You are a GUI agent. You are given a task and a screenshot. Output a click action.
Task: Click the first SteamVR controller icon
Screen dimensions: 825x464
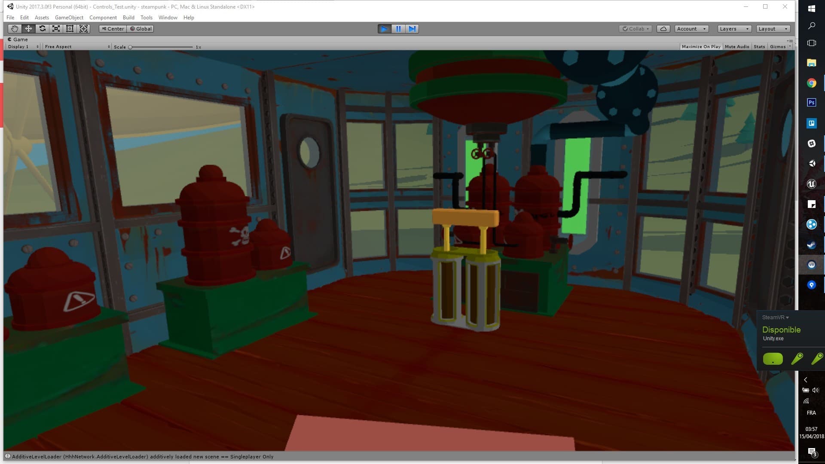797,359
